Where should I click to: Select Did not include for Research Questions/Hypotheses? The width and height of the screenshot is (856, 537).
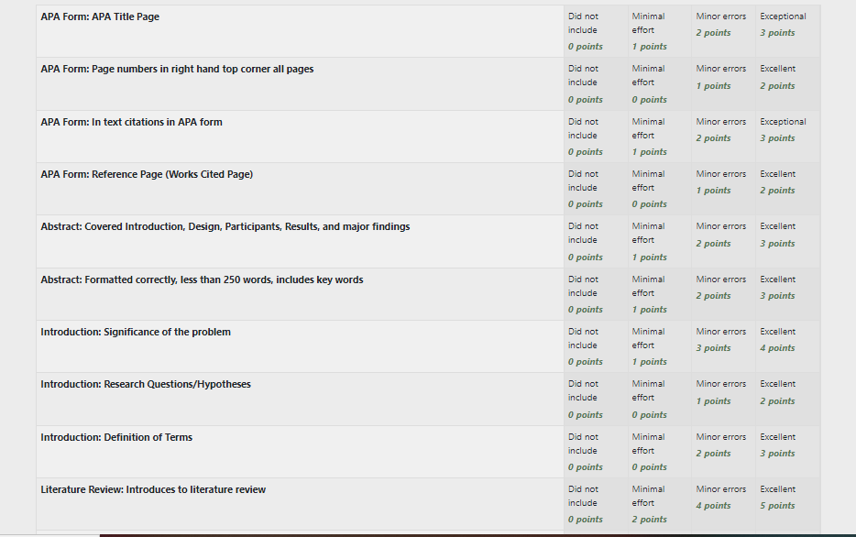596,399
